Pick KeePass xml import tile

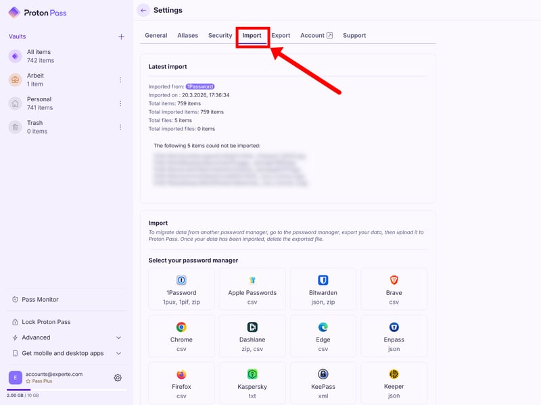point(323,382)
